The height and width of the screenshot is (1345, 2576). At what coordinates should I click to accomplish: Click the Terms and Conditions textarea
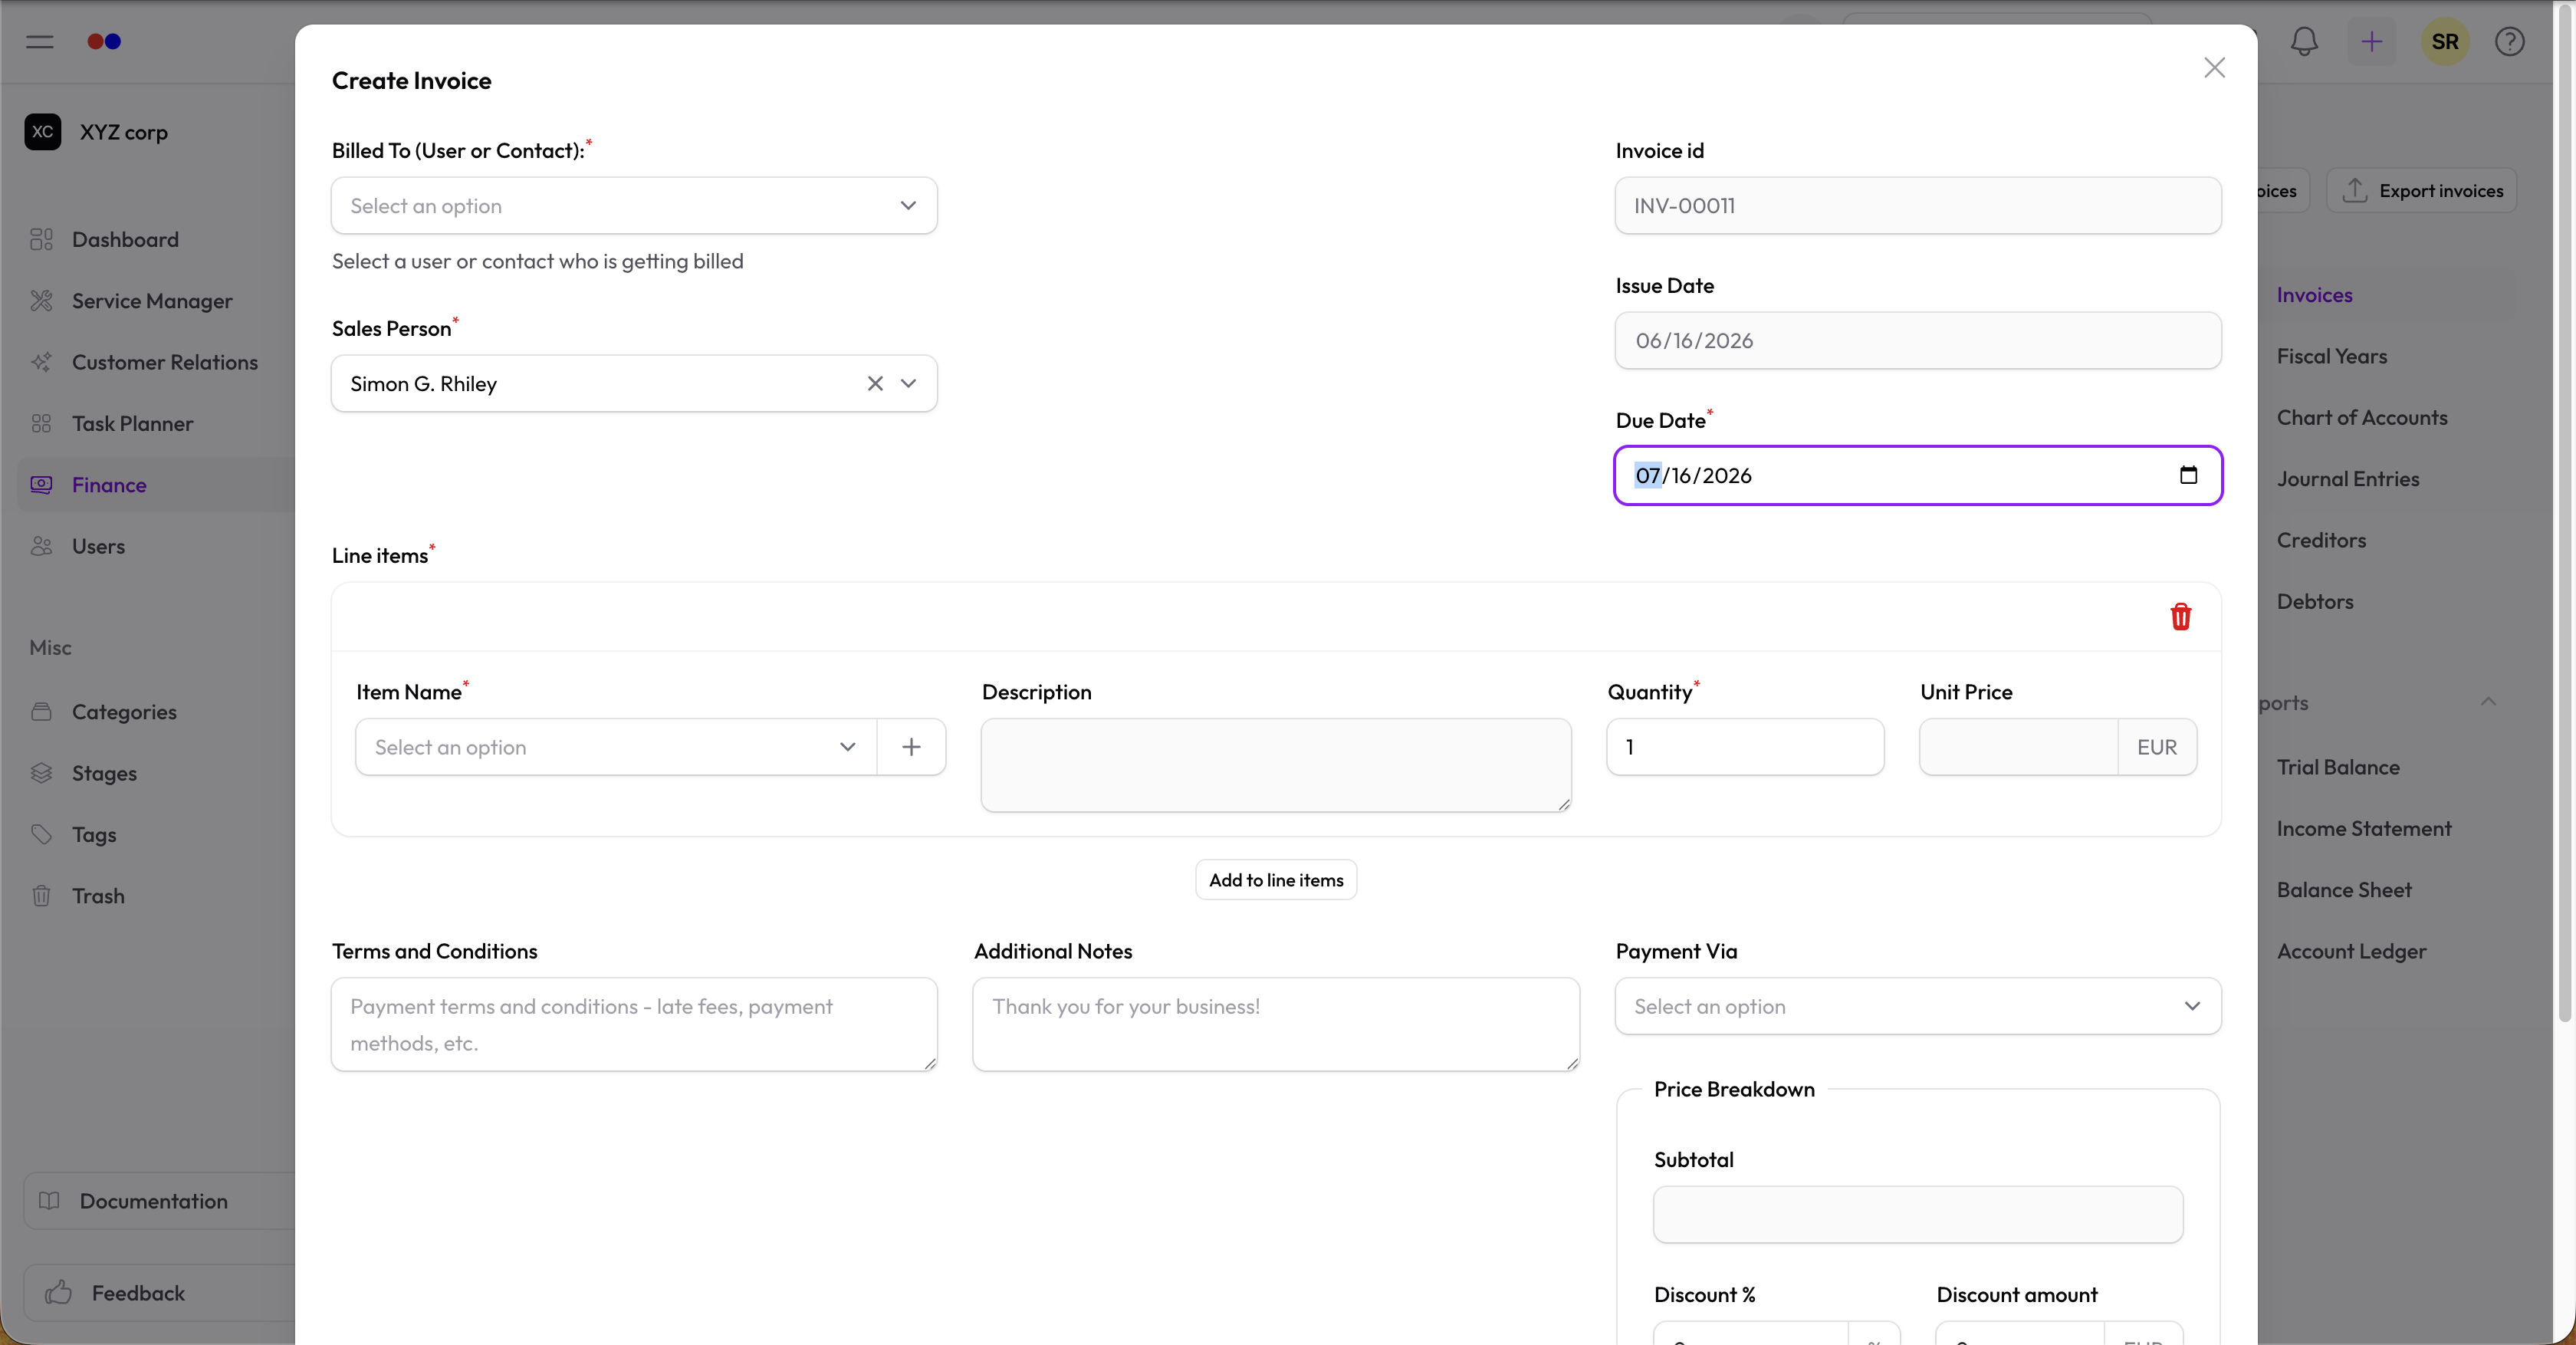tap(634, 1024)
